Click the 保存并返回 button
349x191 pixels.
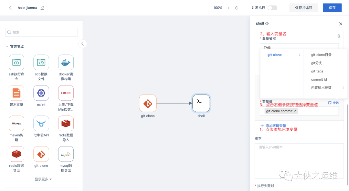[x=303, y=8]
